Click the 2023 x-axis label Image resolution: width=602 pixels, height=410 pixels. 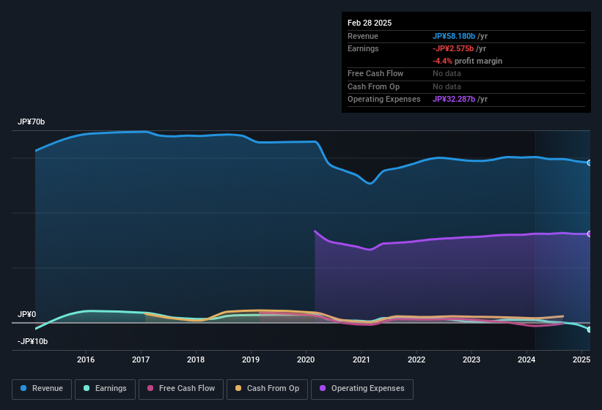[471, 359]
